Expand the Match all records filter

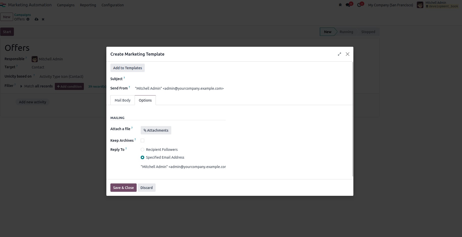click(21, 86)
